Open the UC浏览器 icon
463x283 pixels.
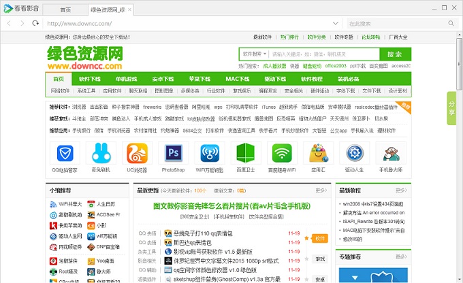click(x=137, y=152)
